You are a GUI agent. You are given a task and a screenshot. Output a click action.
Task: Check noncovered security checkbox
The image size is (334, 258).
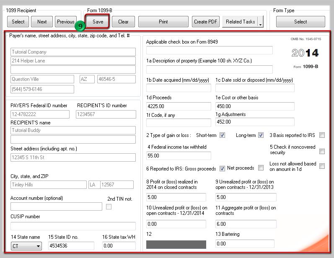tap(322, 151)
